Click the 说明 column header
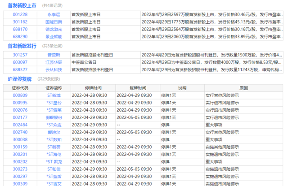Screen dimensions: 288x186 182,88
